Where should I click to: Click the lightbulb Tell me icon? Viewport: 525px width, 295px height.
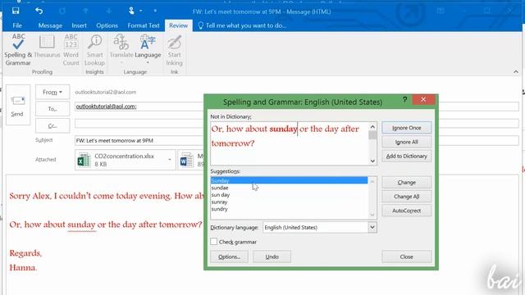point(200,25)
